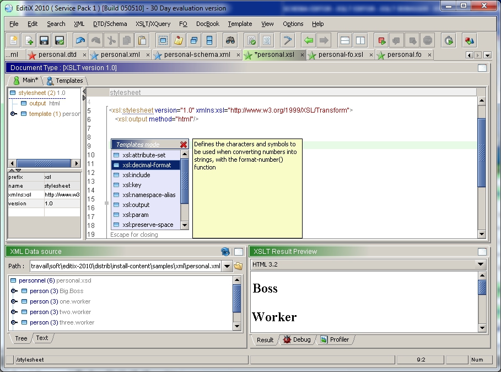Switch to the personal-fo.xsl tab
This screenshot has width=501, height=372.
point(341,55)
